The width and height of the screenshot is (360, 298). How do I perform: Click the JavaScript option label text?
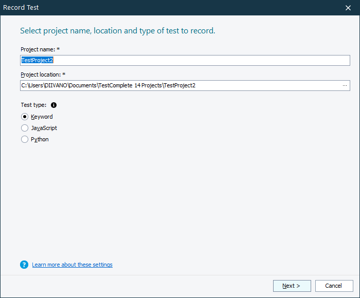pos(44,128)
